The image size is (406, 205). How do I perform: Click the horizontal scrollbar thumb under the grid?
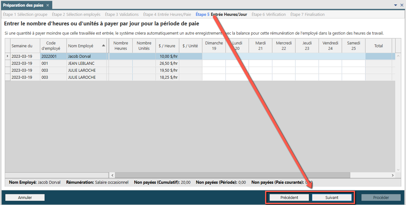(232, 175)
